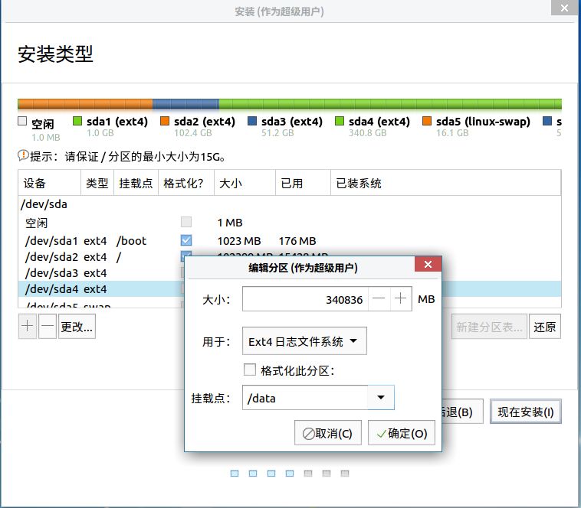This screenshot has width=581, height=508.
Task: Close the edit partition dialog
Action: (x=428, y=265)
